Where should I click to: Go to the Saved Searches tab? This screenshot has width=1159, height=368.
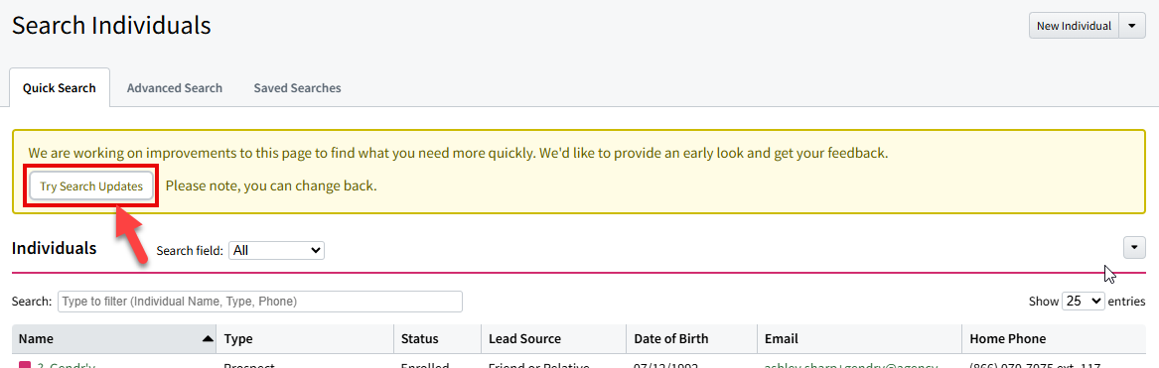tap(297, 88)
